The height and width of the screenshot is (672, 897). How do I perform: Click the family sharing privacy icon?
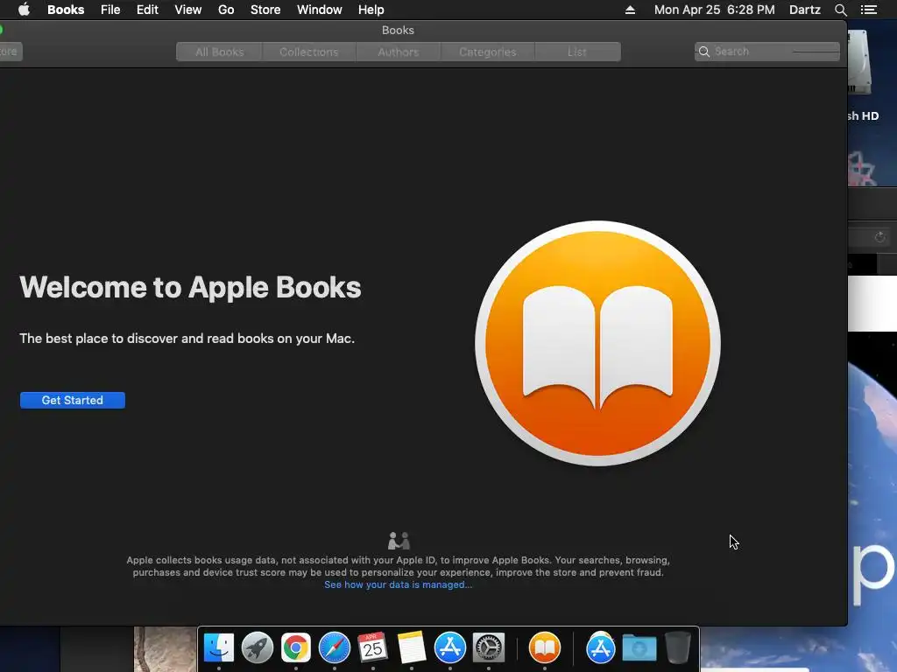point(399,541)
